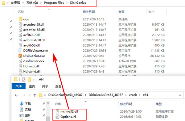Expand chevron after 此电脑 breadcrumb
The height and width of the screenshot is (121, 185).
23,3
